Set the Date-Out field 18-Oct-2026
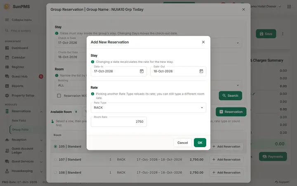The height and width of the screenshot is (186, 297). [x=178, y=71]
